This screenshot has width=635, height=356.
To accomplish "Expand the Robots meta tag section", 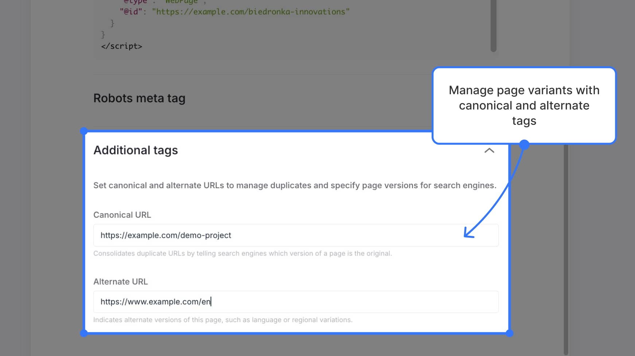I will 139,98.
